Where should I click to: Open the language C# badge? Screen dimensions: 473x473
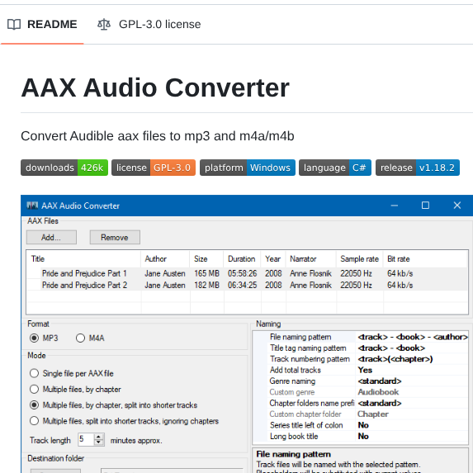click(335, 168)
